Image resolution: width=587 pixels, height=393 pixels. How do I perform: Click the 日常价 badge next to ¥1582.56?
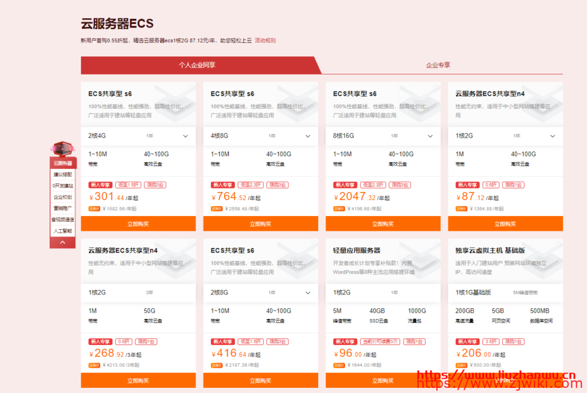click(x=94, y=209)
